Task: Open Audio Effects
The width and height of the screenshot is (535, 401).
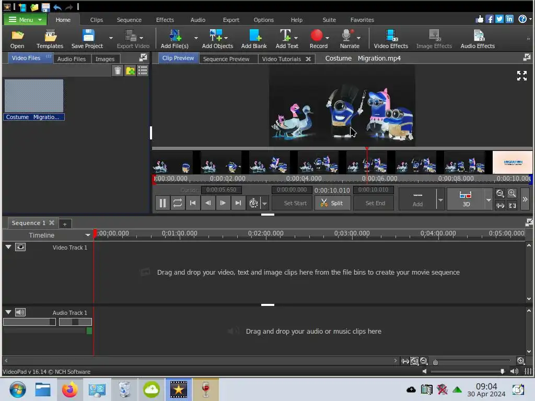Action: [x=478, y=39]
